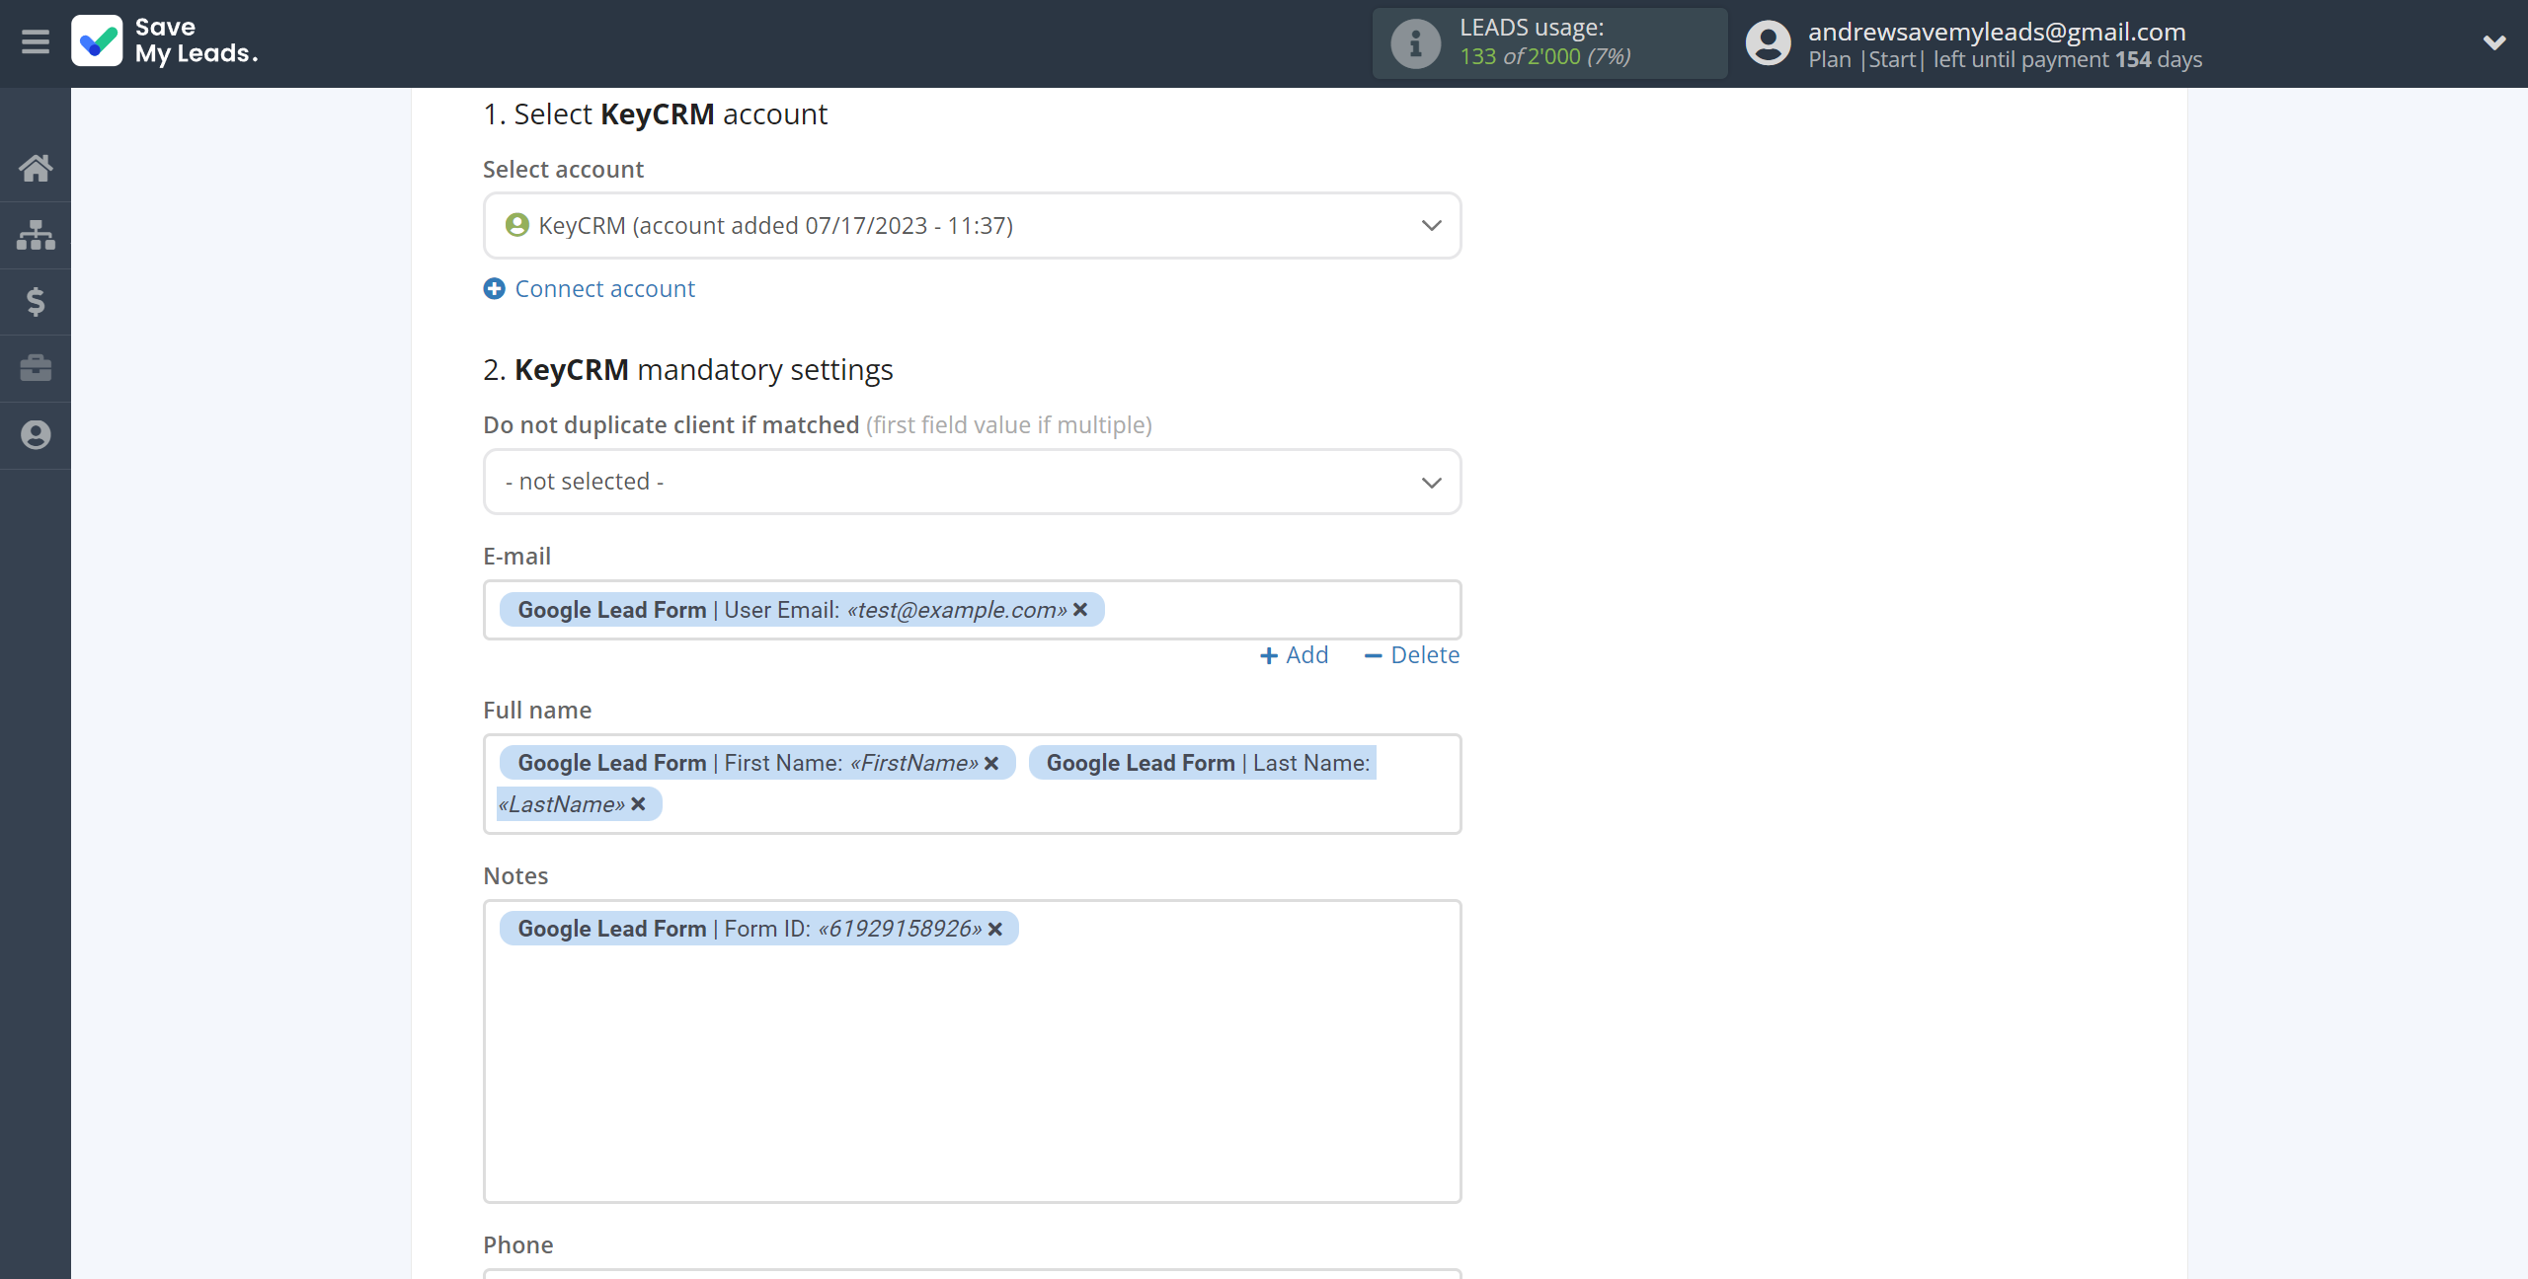
Task: Open the profile icon in sidebar
Action: pos(36,435)
